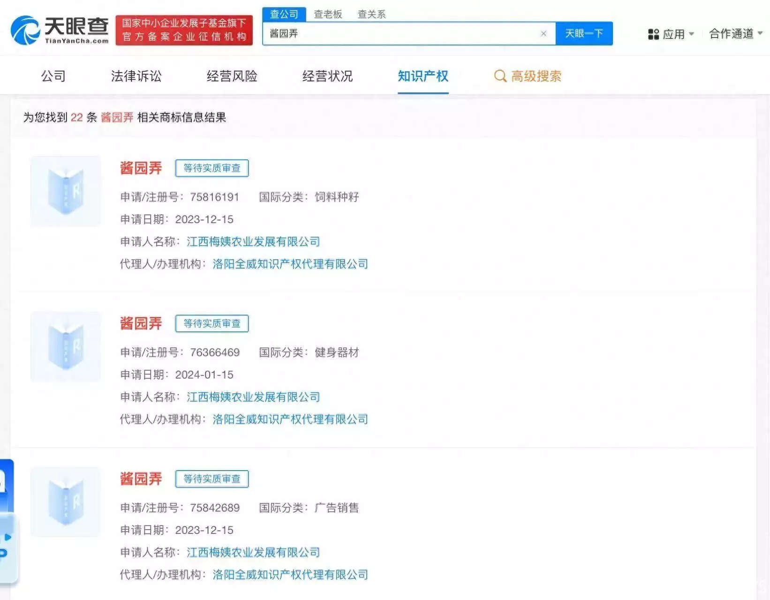Switch to the 查公司 search tab
The image size is (770, 600).
(x=284, y=15)
